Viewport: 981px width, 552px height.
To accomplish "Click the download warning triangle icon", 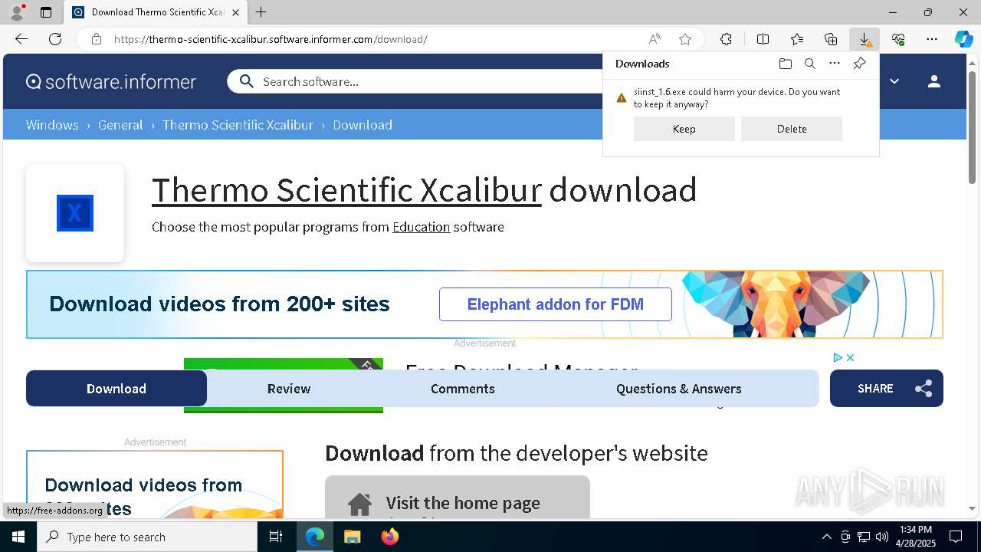I will pyautogui.click(x=622, y=98).
